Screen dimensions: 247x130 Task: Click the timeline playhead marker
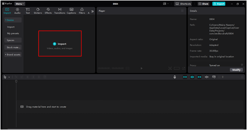(16, 81)
